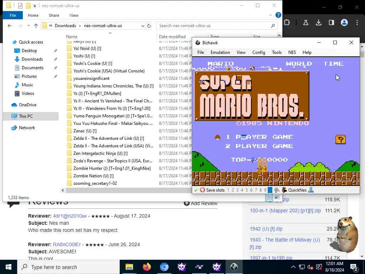Click the QuickNes core icon in Bizhawk

pyautogui.click(x=284, y=190)
